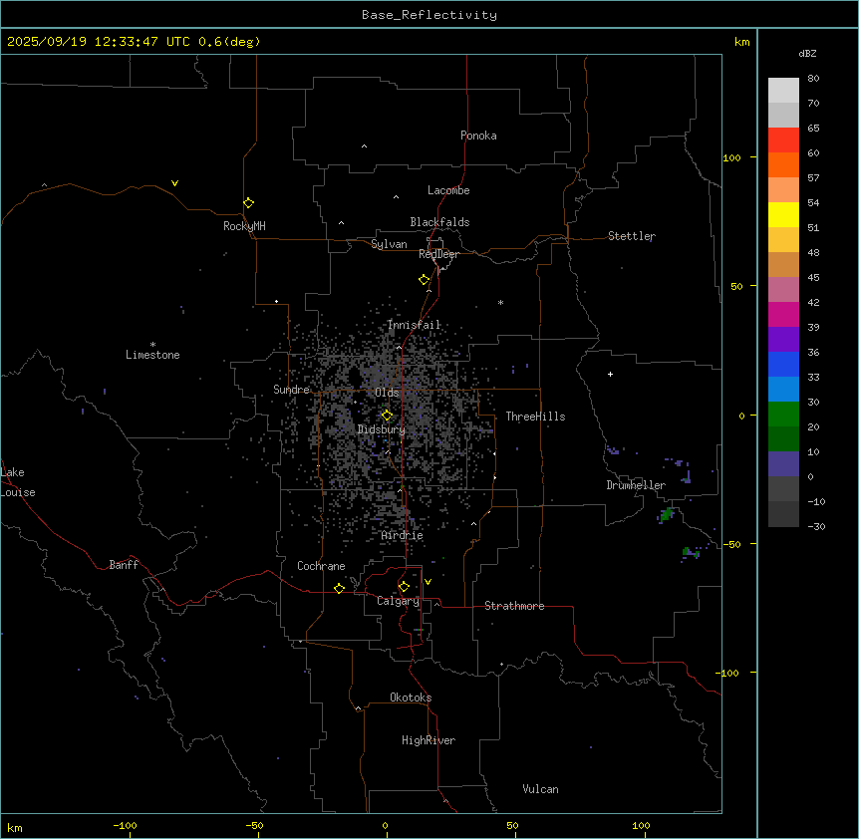This screenshot has width=859, height=839.
Task: Select the yellow diamond marker above Calgary
Action: coord(404,587)
